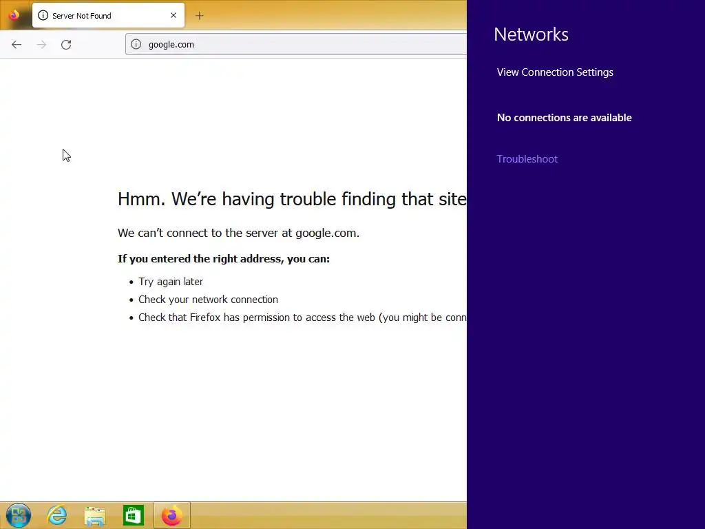Open View Connection Settings in Networks panel
This screenshot has height=529, width=705.
tap(555, 72)
